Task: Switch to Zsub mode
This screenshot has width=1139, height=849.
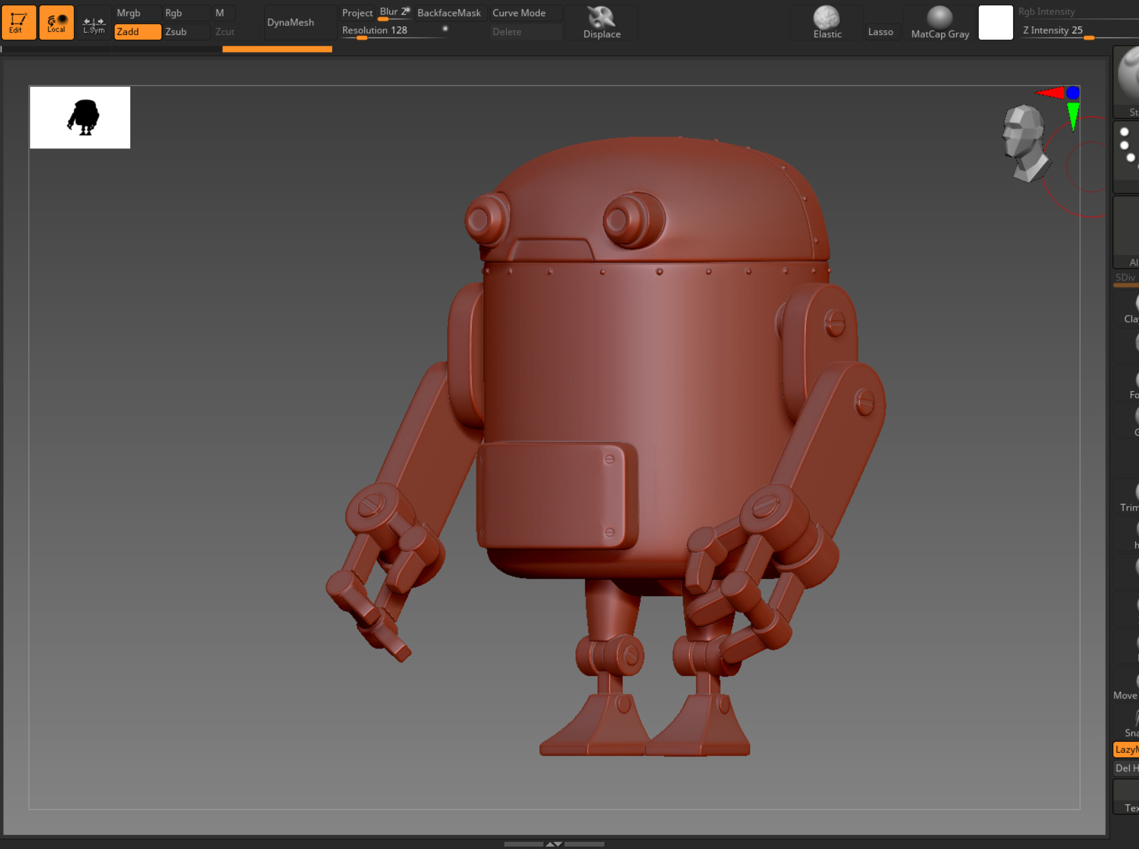Action: point(186,32)
